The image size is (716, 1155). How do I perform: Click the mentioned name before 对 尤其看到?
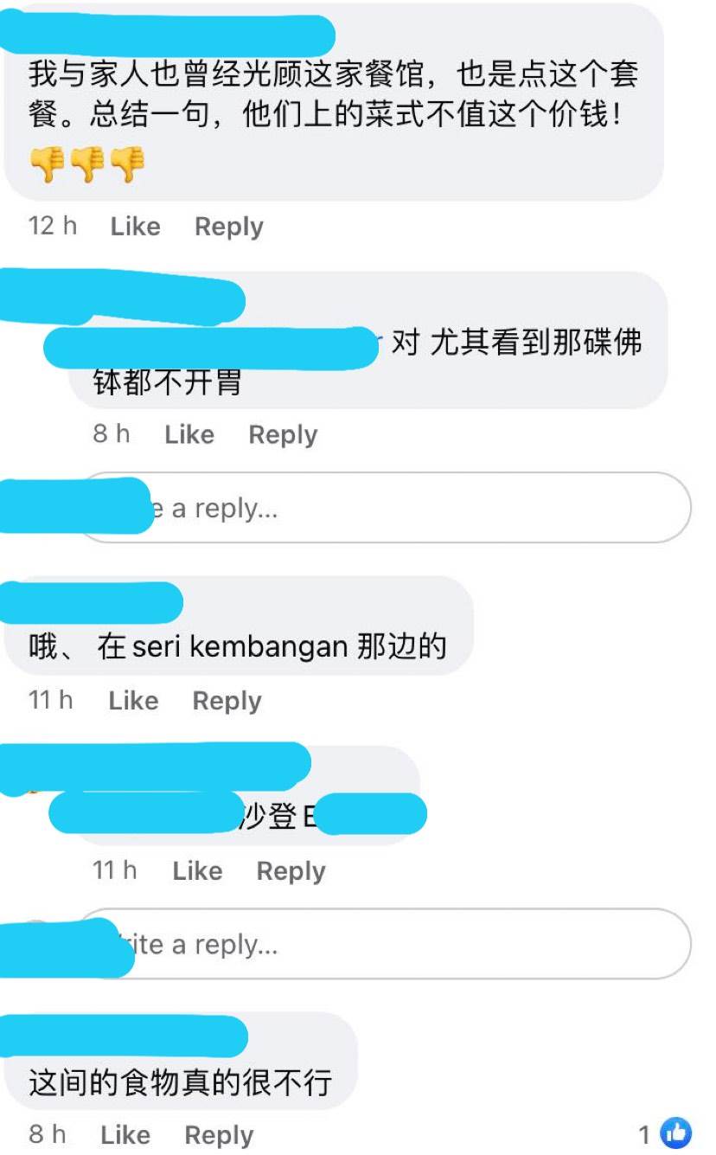(x=213, y=347)
